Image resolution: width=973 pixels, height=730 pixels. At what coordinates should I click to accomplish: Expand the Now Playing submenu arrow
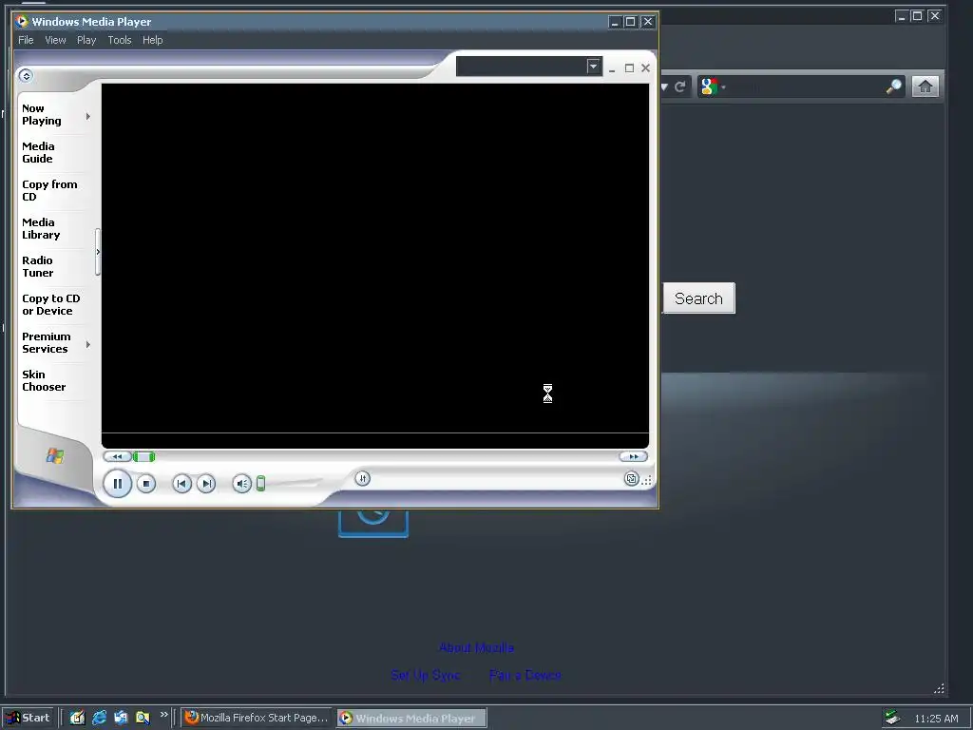[88, 116]
